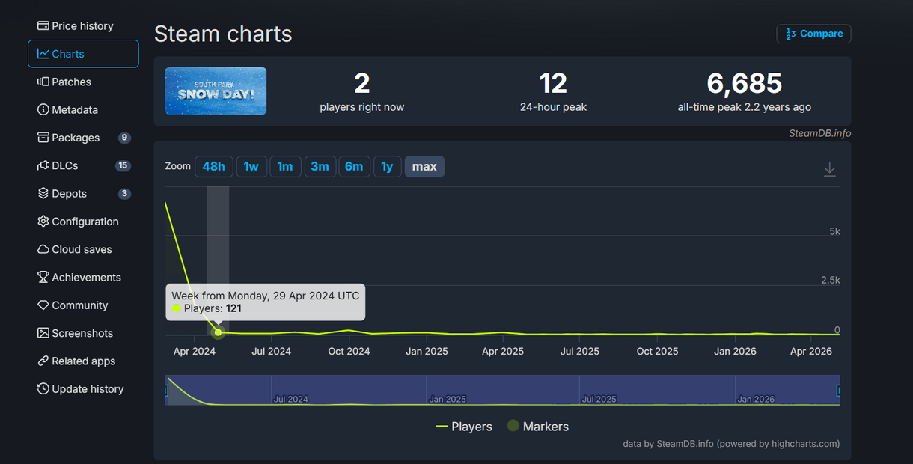The width and height of the screenshot is (913, 464).
Task: Set chart zoom to 3m
Action: [x=320, y=166]
